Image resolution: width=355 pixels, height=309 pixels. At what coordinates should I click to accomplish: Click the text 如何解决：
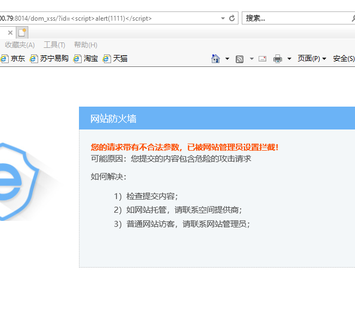coord(108,177)
